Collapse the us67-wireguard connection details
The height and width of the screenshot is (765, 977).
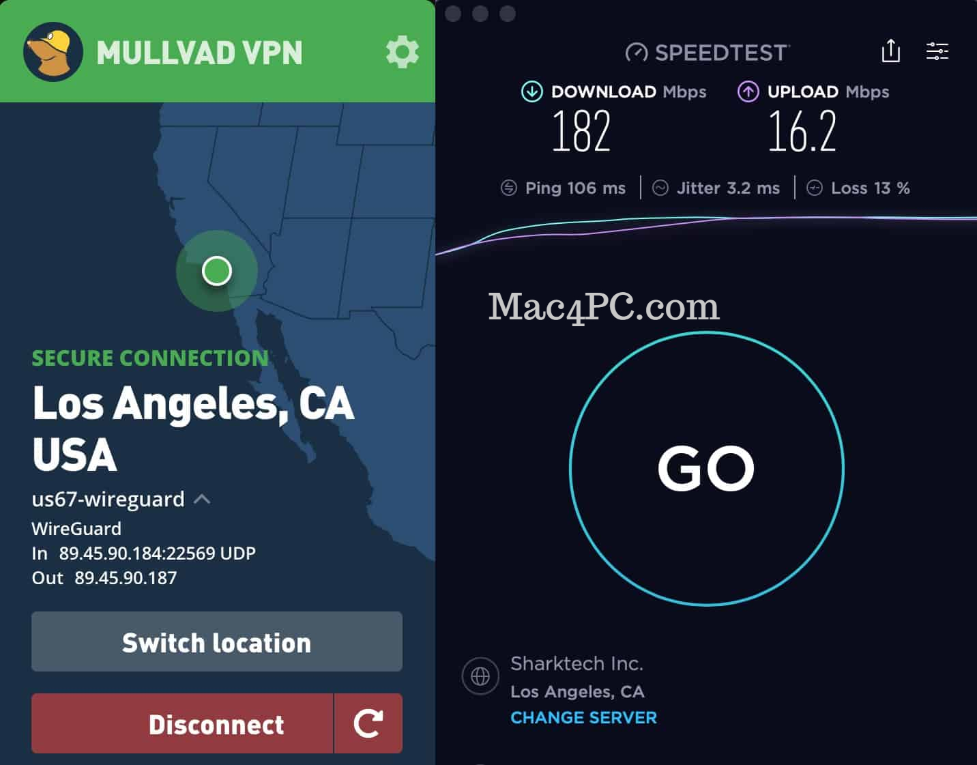coord(202,500)
